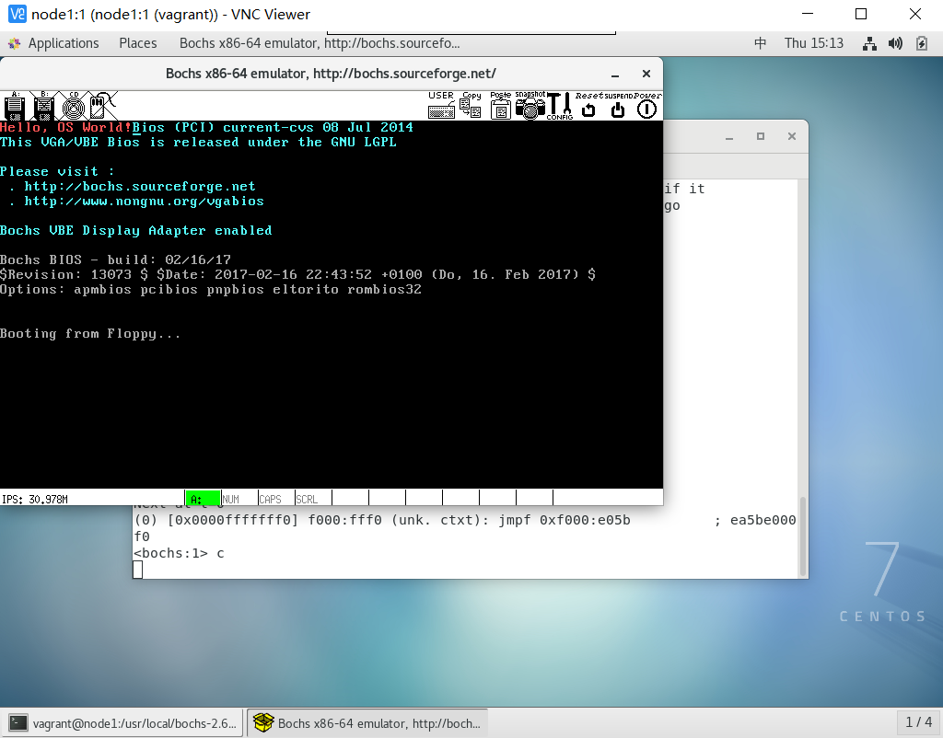This screenshot has width=943, height=738.
Task: Reset the emulator with the Reset icon
Action: coord(588,108)
